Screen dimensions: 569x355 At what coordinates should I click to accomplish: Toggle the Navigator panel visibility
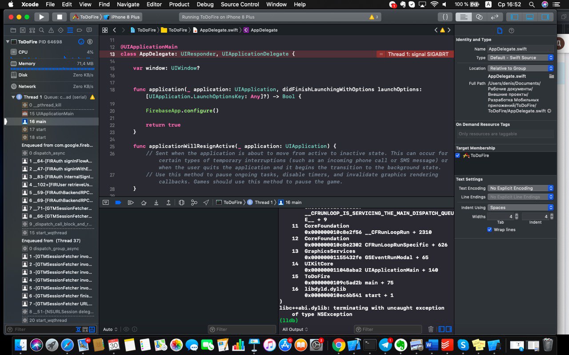514,17
